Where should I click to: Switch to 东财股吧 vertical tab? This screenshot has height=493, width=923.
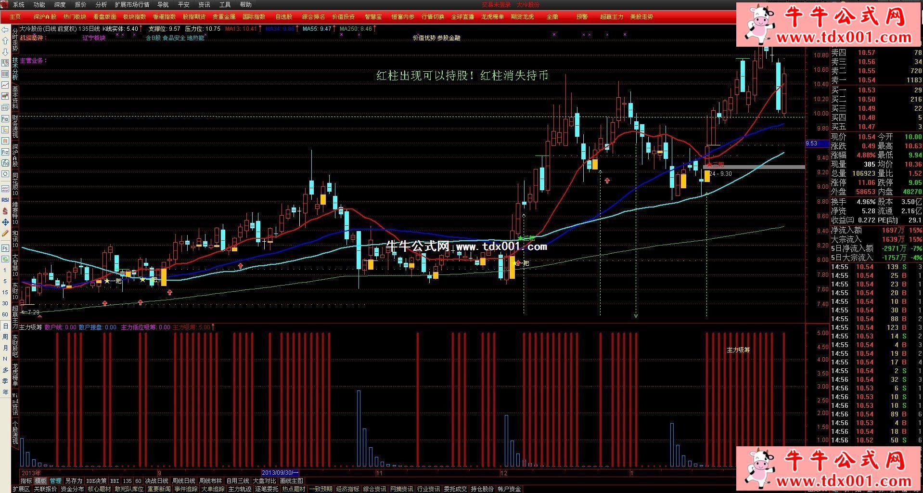click(15, 346)
